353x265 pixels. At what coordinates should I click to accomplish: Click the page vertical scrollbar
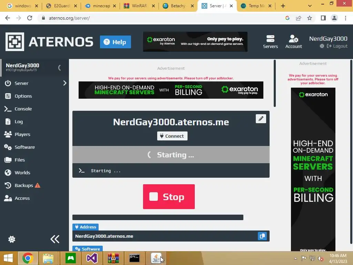[351, 152]
